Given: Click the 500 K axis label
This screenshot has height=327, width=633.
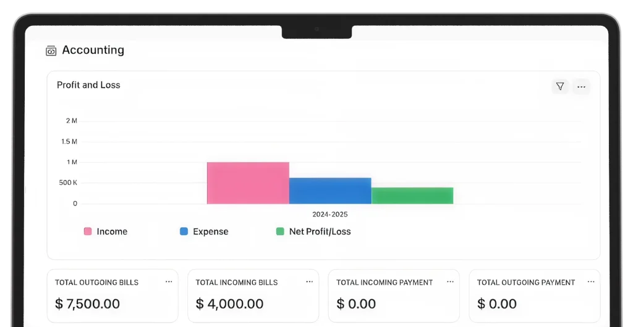Looking at the screenshot, I should [x=68, y=183].
